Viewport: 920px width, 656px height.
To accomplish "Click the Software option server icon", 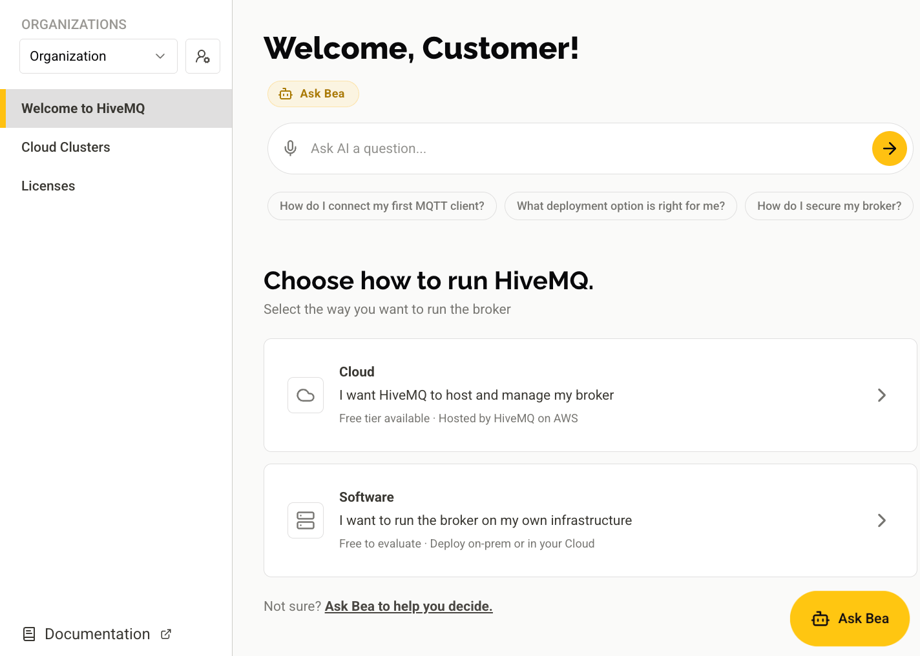I will point(306,520).
